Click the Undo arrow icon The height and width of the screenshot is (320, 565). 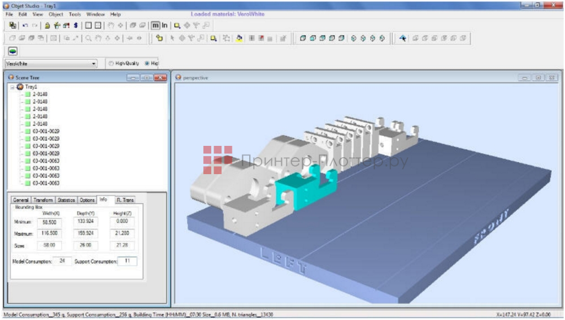pyautogui.click(x=25, y=25)
